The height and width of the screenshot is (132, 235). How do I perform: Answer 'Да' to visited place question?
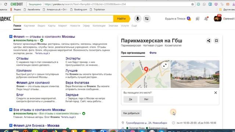pyautogui.click(x=130, y=99)
